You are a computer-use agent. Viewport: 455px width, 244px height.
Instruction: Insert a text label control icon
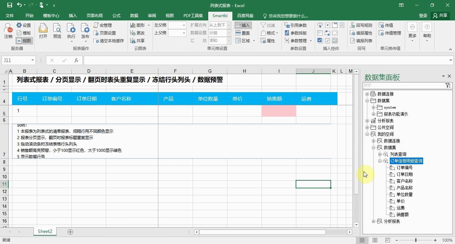point(334,41)
